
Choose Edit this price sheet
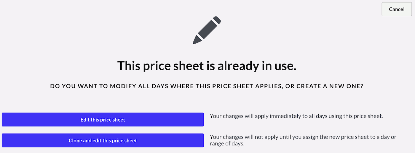click(103, 120)
